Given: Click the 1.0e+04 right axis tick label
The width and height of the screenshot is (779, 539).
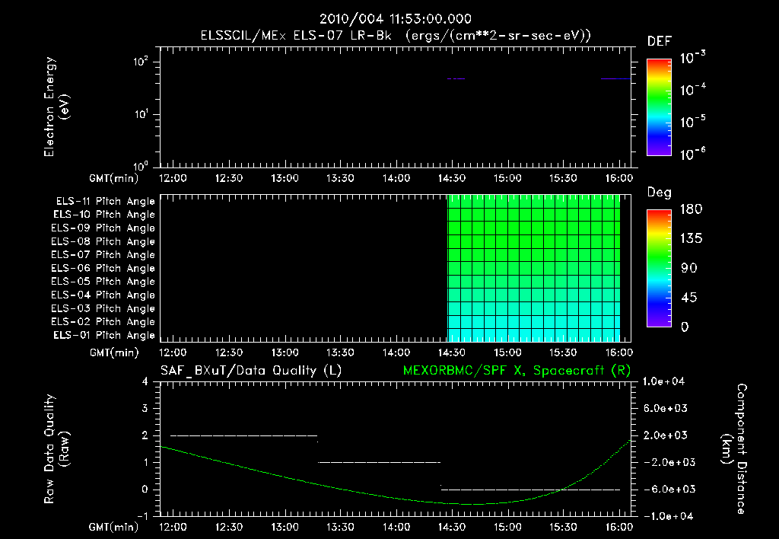Looking at the screenshot, I should [x=663, y=382].
